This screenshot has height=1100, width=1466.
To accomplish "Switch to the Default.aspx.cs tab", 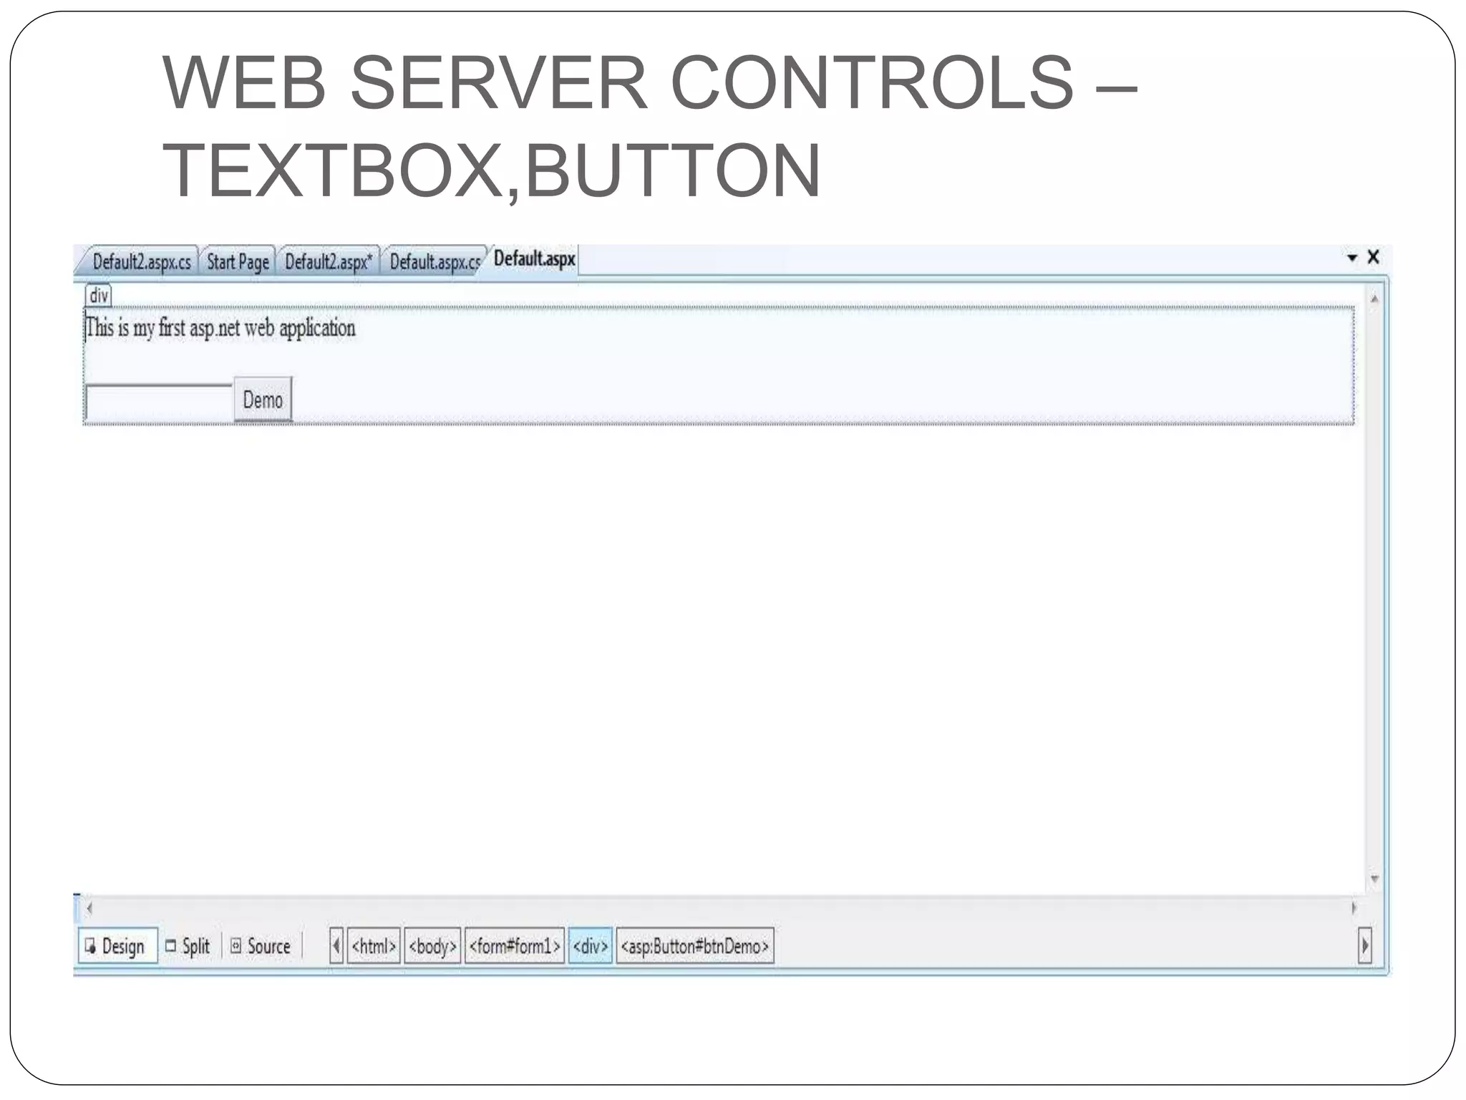I will 434,261.
